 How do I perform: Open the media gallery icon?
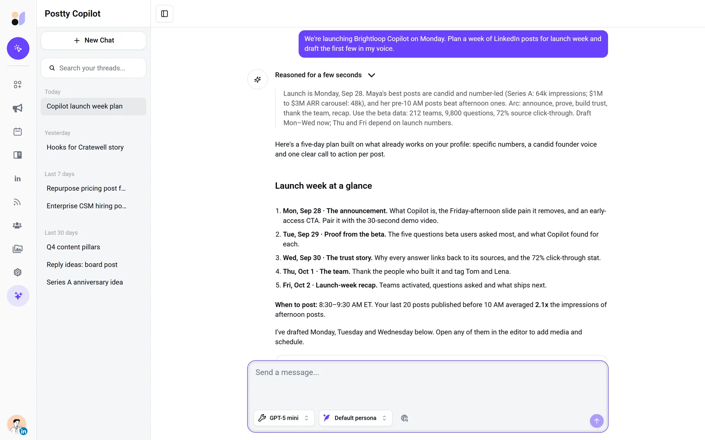click(x=18, y=249)
